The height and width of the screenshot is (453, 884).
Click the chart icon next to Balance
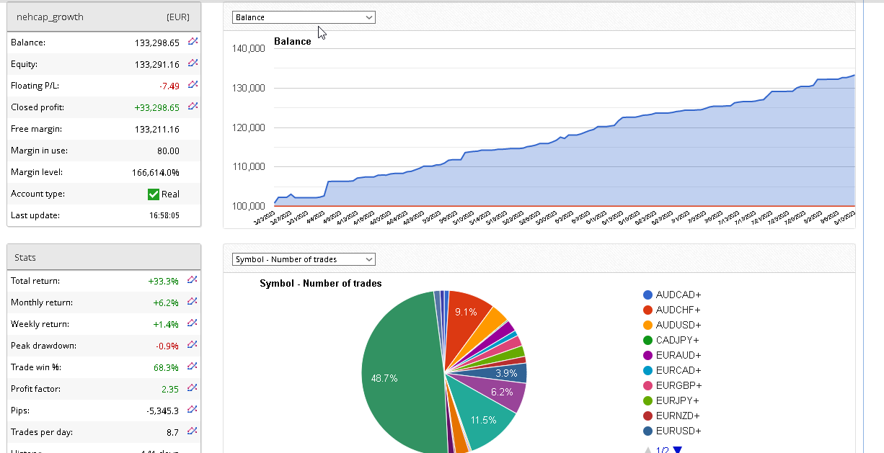click(193, 42)
